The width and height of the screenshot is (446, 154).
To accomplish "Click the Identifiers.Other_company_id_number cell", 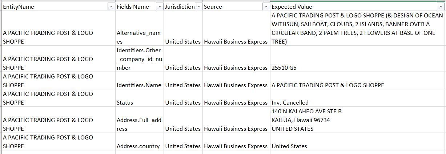I will (x=139, y=59).
